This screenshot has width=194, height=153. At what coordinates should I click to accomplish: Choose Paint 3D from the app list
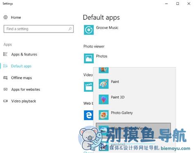(x=117, y=97)
